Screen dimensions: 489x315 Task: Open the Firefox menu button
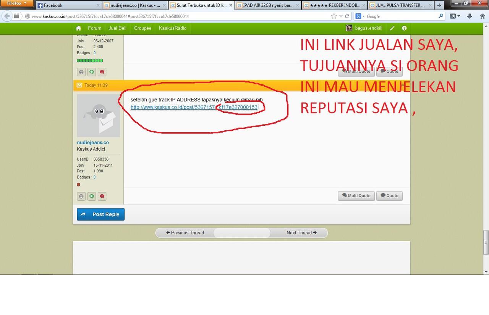coord(17,3)
